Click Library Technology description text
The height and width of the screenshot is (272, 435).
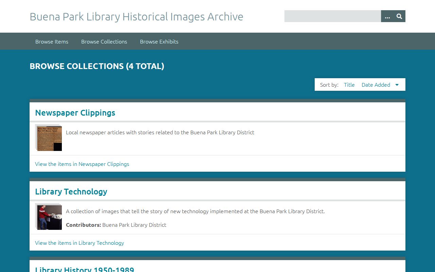pyautogui.click(x=195, y=211)
